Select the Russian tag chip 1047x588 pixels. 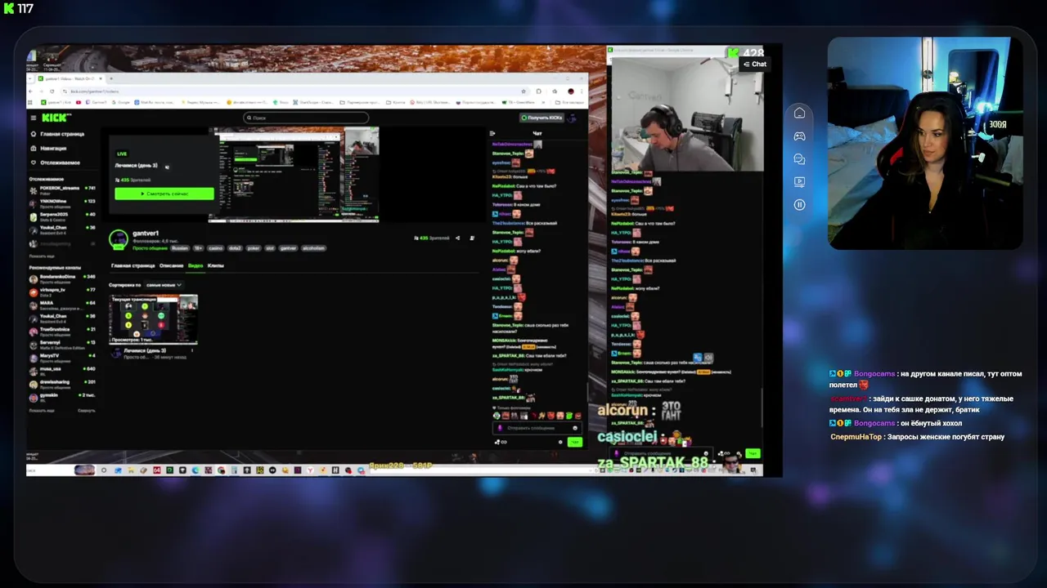pyautogui.click(x=179, y=248)
